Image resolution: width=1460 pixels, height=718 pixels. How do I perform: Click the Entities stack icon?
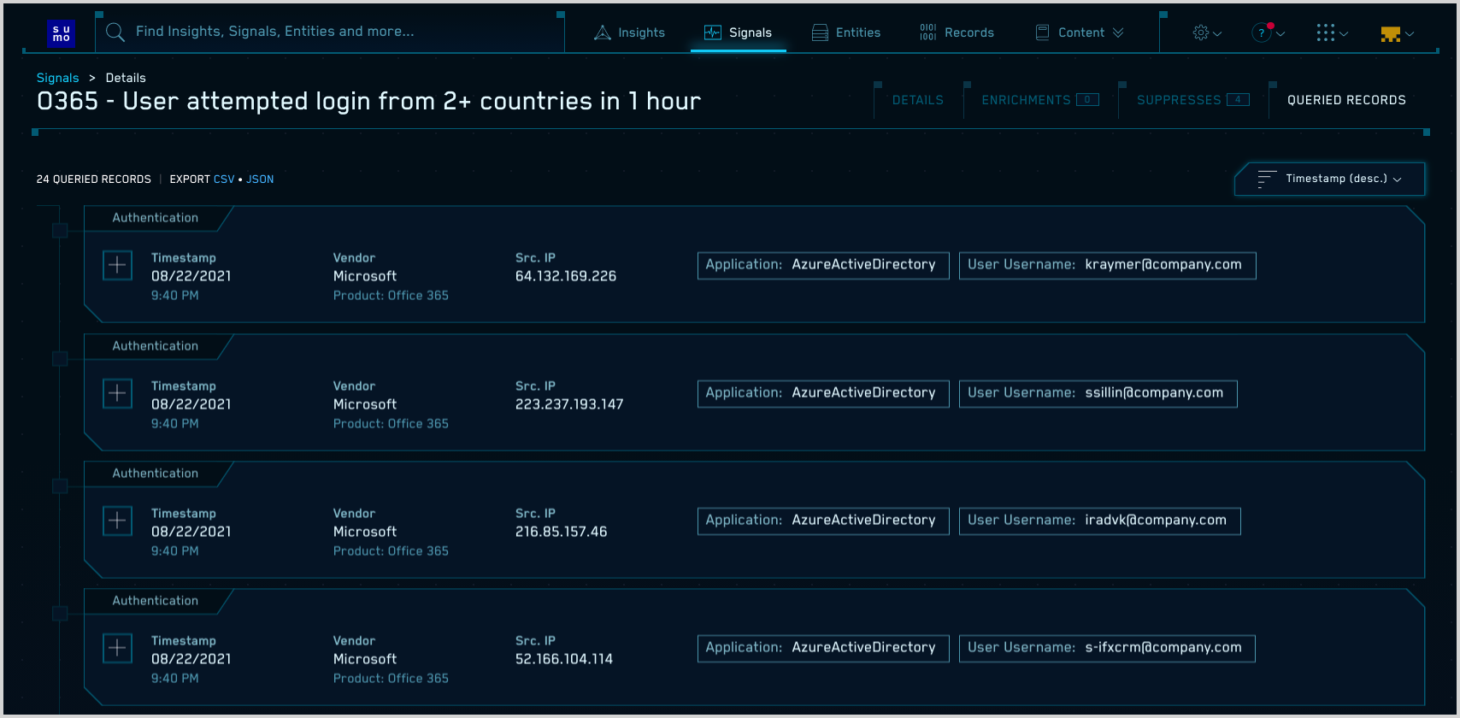click(x=820, y=32)
